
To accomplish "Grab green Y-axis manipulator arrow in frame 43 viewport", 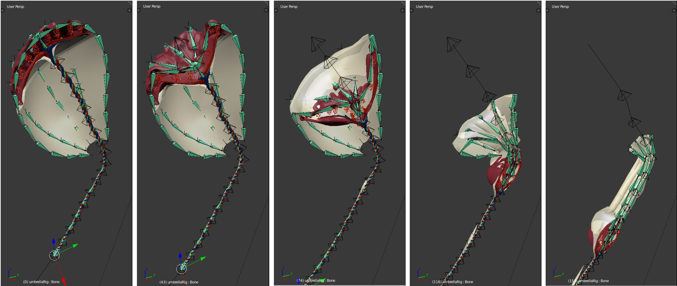I will pyautogui.click(x=203, y=258).
